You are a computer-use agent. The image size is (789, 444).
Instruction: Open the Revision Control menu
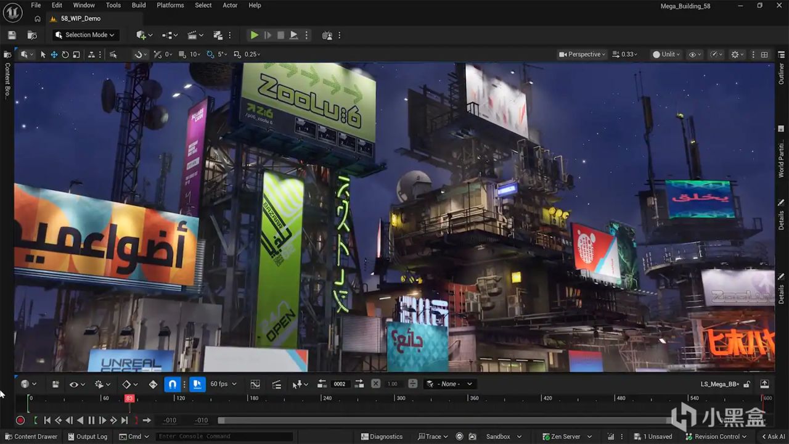[716, 437]
